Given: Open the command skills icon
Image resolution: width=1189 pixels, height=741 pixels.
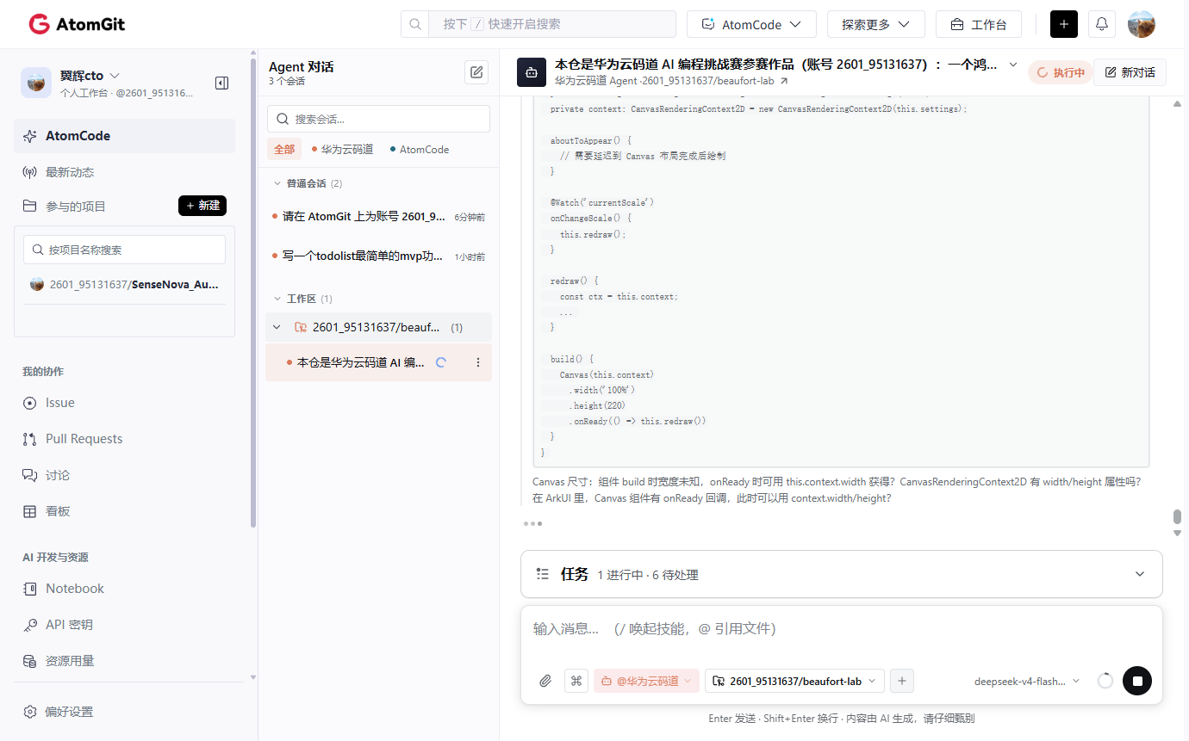Looking at the screenshot, I should [576, 681].
